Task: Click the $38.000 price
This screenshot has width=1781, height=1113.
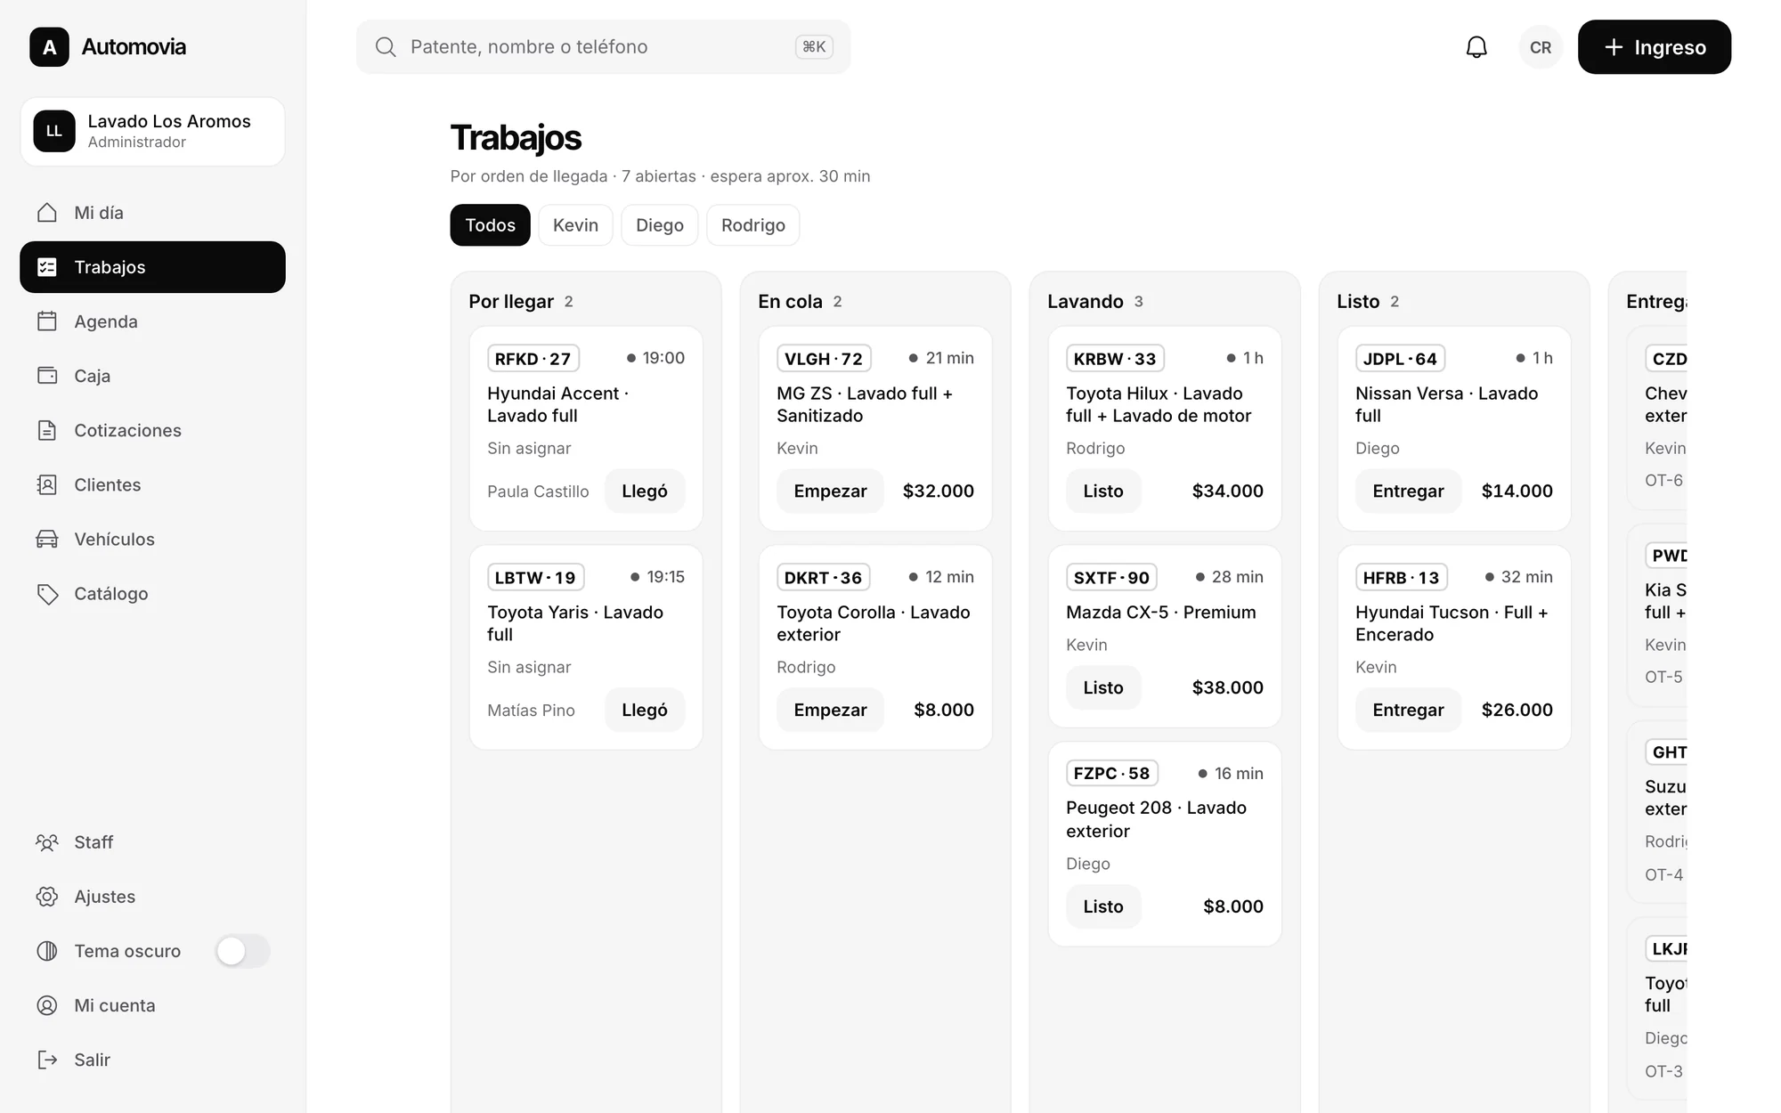Action: (1227, 688)
